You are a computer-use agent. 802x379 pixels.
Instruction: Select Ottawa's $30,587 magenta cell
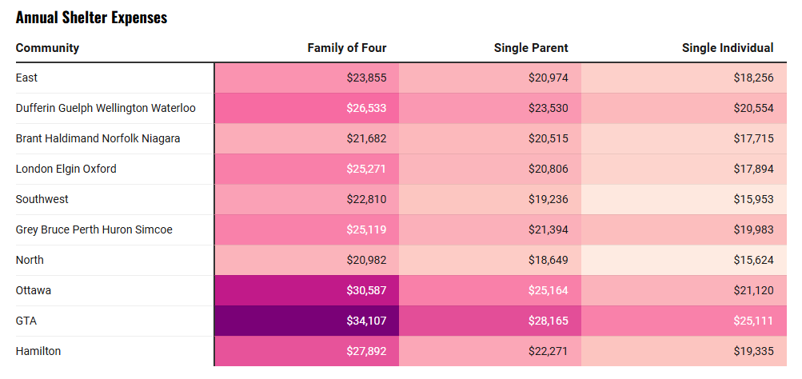pos(306,290)
